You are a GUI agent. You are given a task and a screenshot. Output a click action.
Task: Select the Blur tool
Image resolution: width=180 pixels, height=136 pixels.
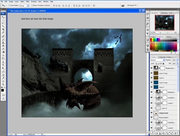point(3,55)
